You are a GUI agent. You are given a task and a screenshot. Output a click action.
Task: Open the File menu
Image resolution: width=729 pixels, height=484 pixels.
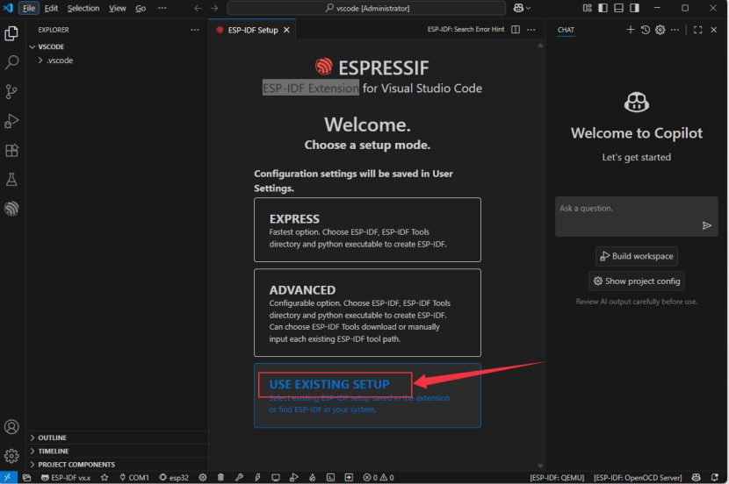tap(29, 8)
